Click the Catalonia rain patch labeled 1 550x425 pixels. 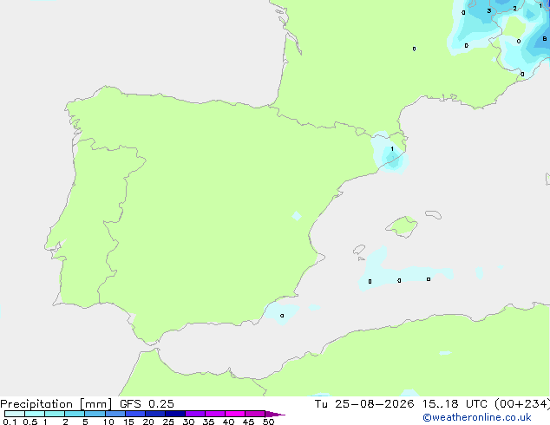[390, 155]
